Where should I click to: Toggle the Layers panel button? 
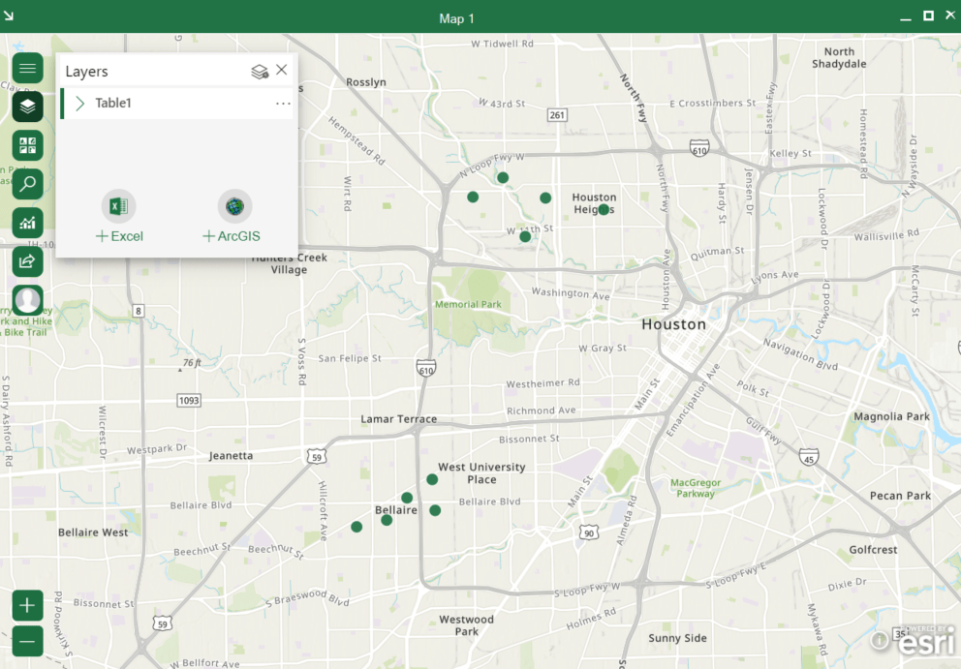point(27,106)
